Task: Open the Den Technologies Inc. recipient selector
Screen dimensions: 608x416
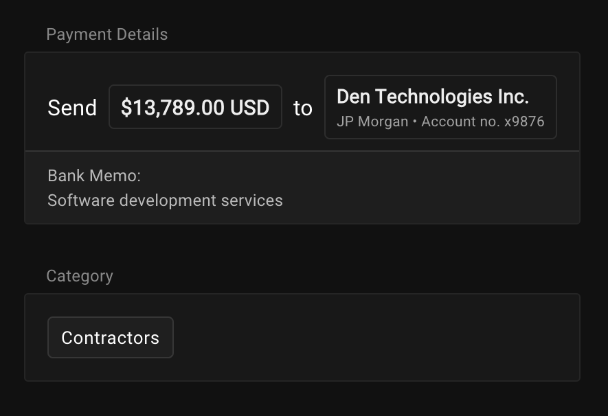Action: (440, 107)
